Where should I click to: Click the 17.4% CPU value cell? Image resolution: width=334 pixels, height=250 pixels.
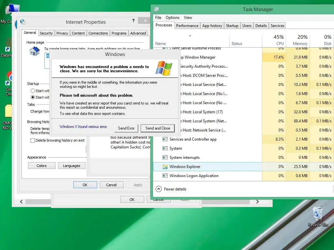coord(274,57)
